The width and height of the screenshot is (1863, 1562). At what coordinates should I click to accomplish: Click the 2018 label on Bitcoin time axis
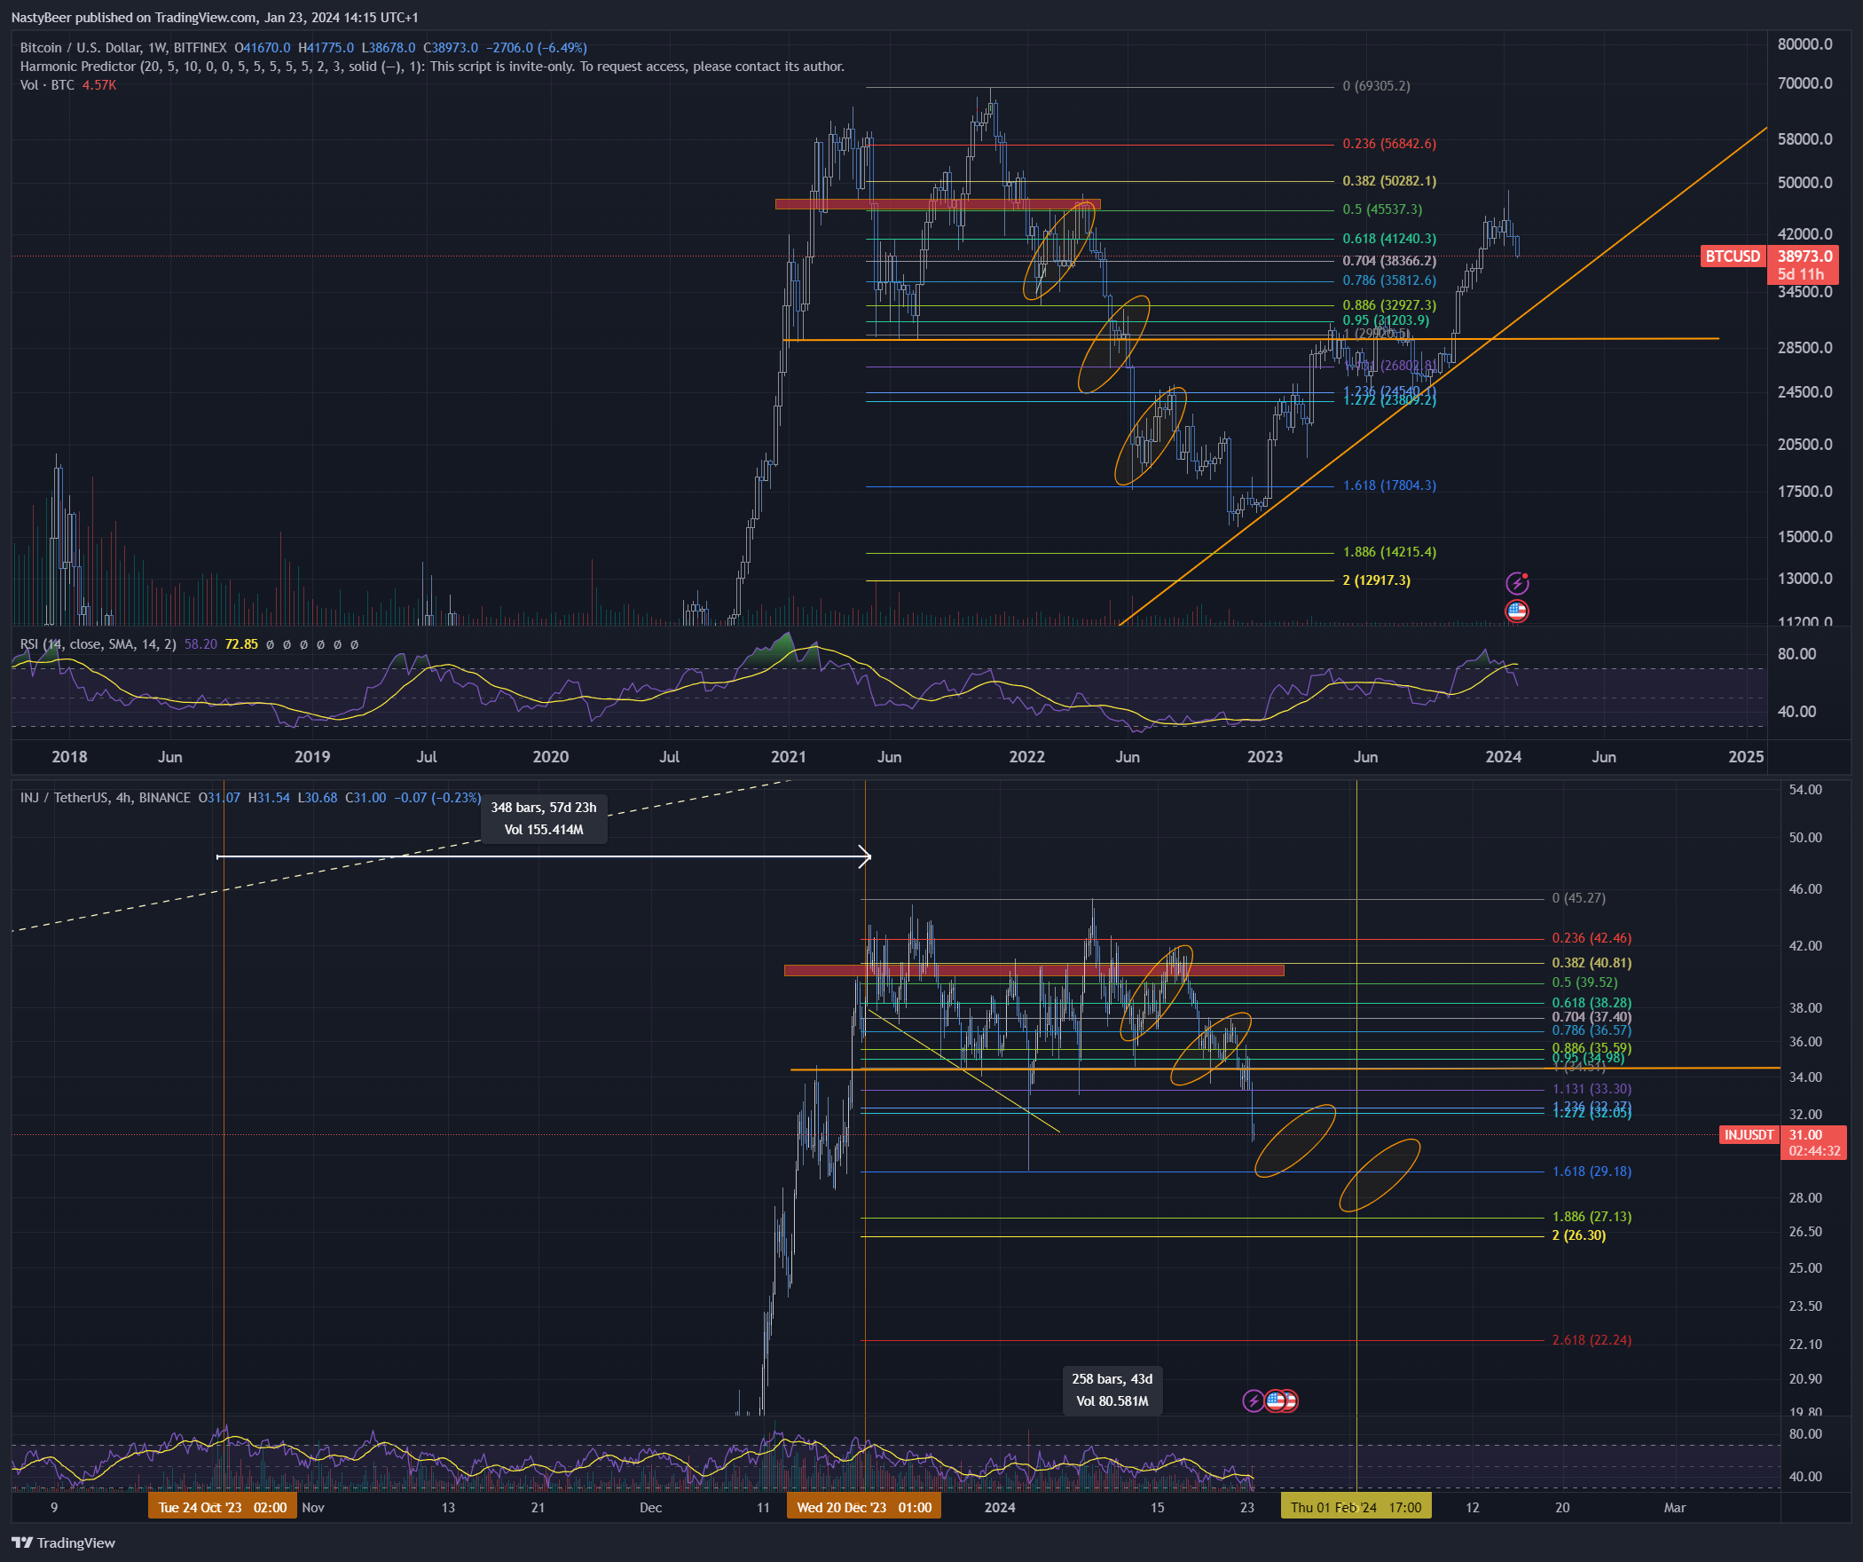click(69, 757)
